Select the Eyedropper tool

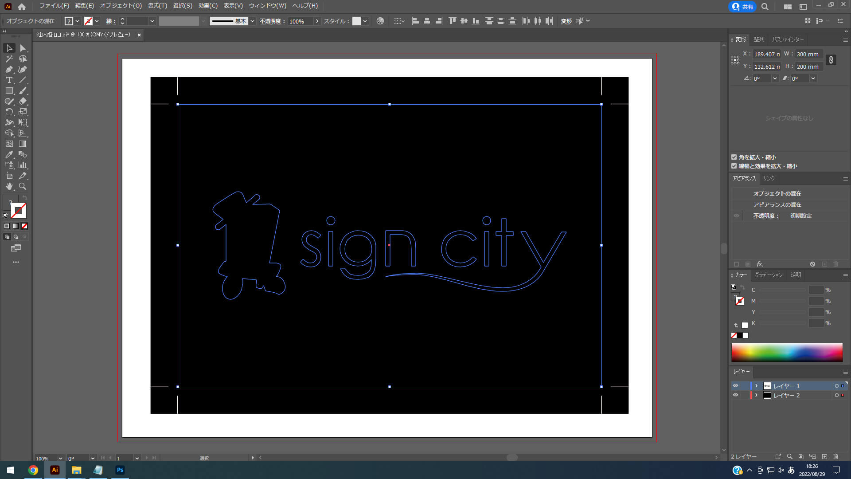pyautogui.click(x=9, y=154)
